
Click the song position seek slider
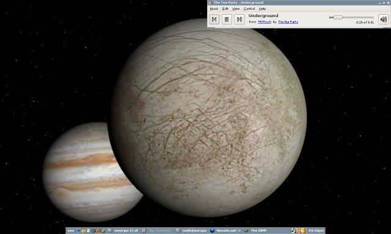click(x=352, y=18)
